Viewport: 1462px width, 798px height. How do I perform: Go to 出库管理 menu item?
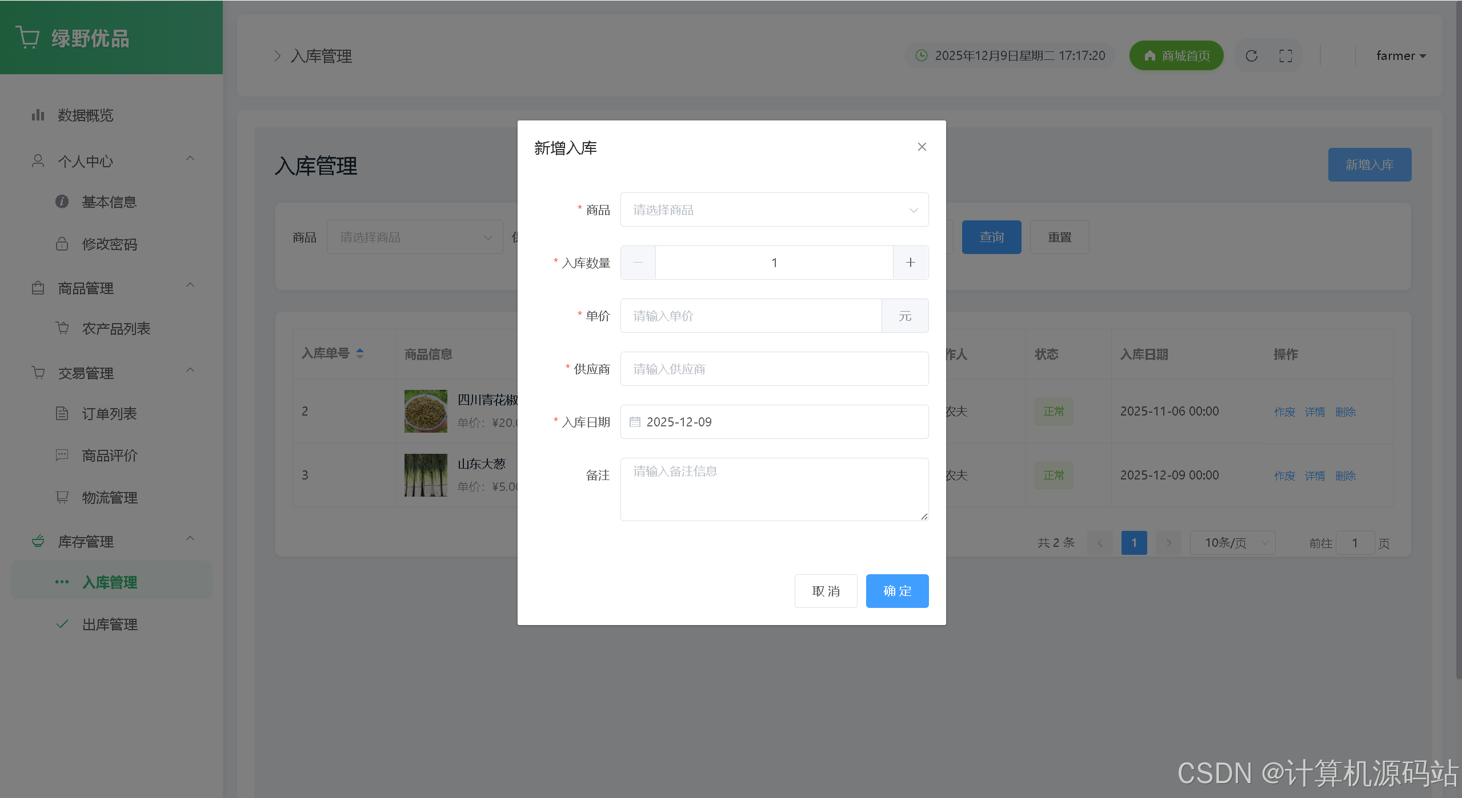tap(110, 624)
